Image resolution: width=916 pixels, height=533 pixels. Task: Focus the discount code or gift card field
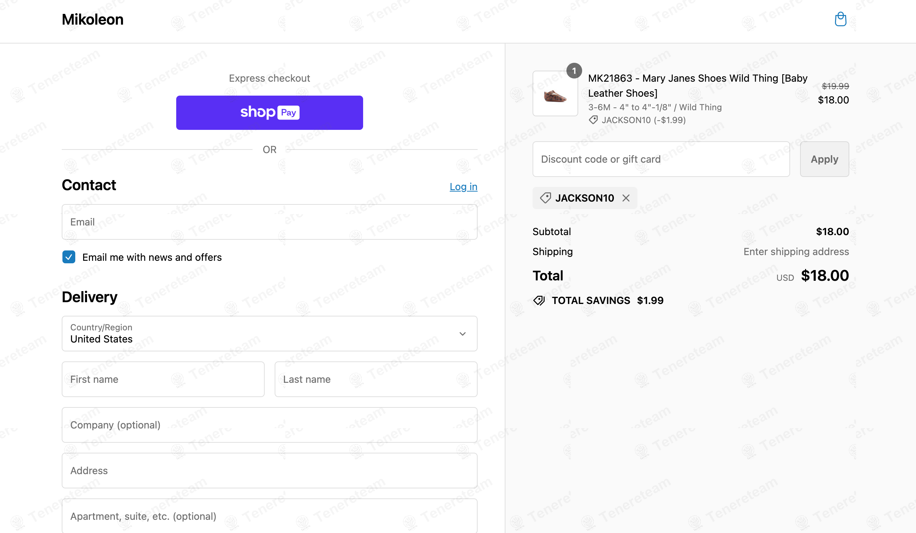tap(661, 159)
